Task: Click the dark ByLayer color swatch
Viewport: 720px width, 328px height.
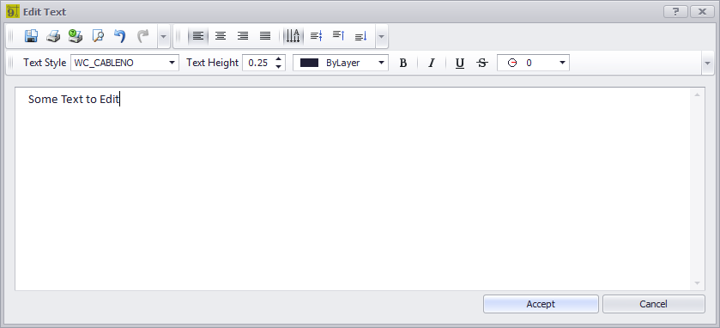Action: (309, 63)
